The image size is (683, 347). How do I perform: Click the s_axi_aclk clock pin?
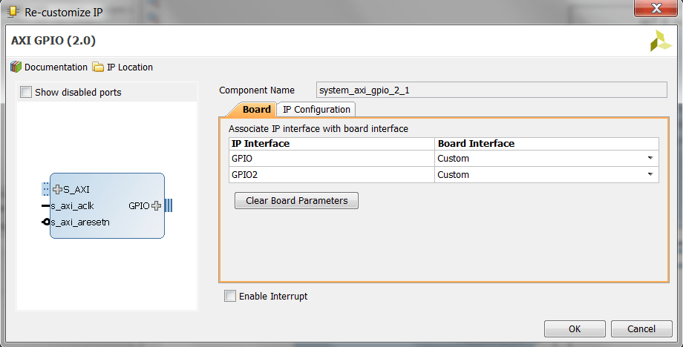(x=46, y=205)
